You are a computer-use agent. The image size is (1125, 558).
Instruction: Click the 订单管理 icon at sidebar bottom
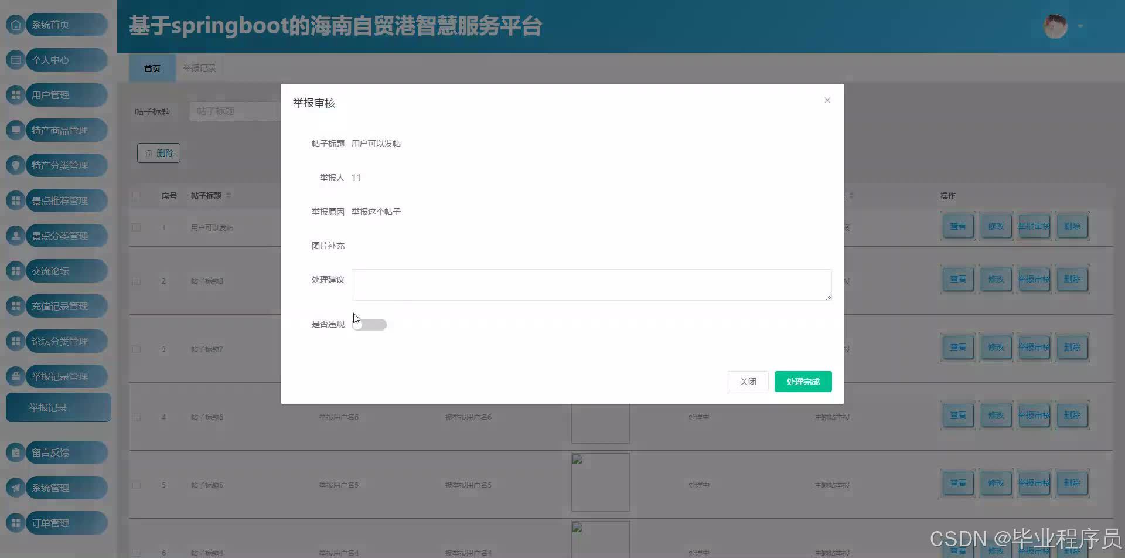click(15, 523)
